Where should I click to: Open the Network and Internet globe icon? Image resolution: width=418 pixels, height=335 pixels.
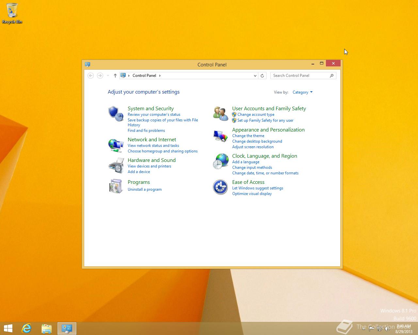click(x=116, y=145)
